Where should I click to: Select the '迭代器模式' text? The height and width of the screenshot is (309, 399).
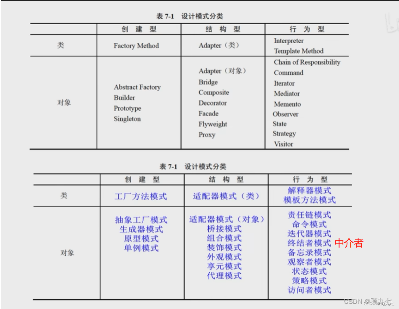coord(310,234)
